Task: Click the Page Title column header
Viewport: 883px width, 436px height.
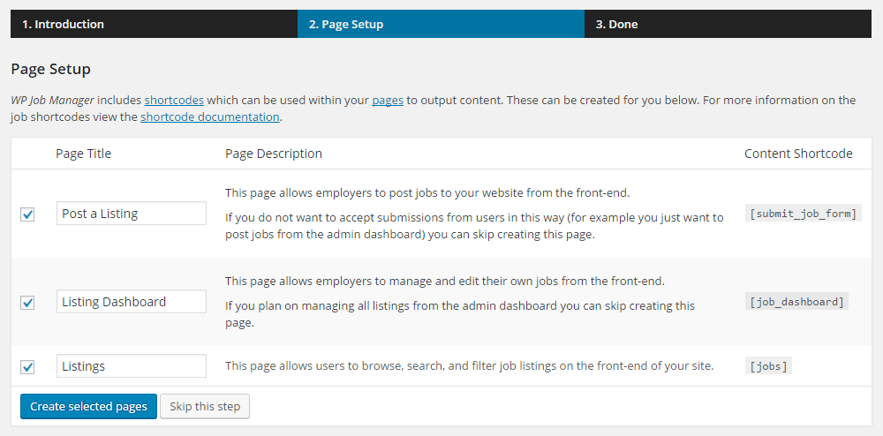Action: [83, 154]
